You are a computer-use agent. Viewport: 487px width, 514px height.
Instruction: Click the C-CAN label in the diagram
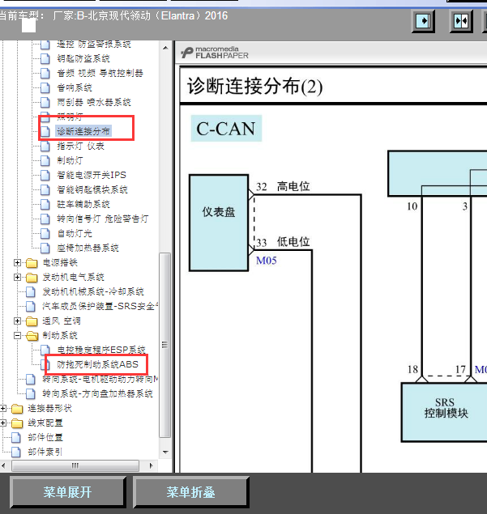[x=226, y=129]
